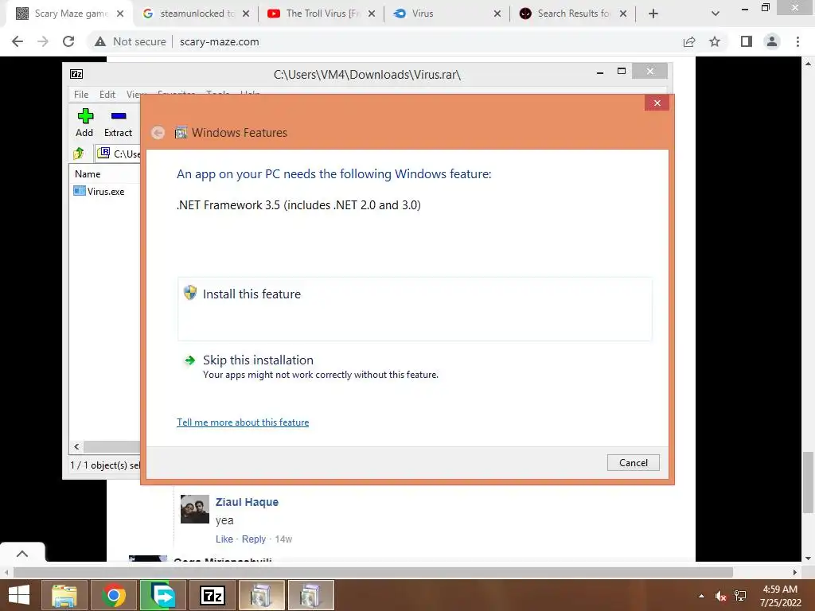Screen dimensions: 815x611
Task: Open Ziaul Haque's profile link
Action: click(x=247, y=502)
